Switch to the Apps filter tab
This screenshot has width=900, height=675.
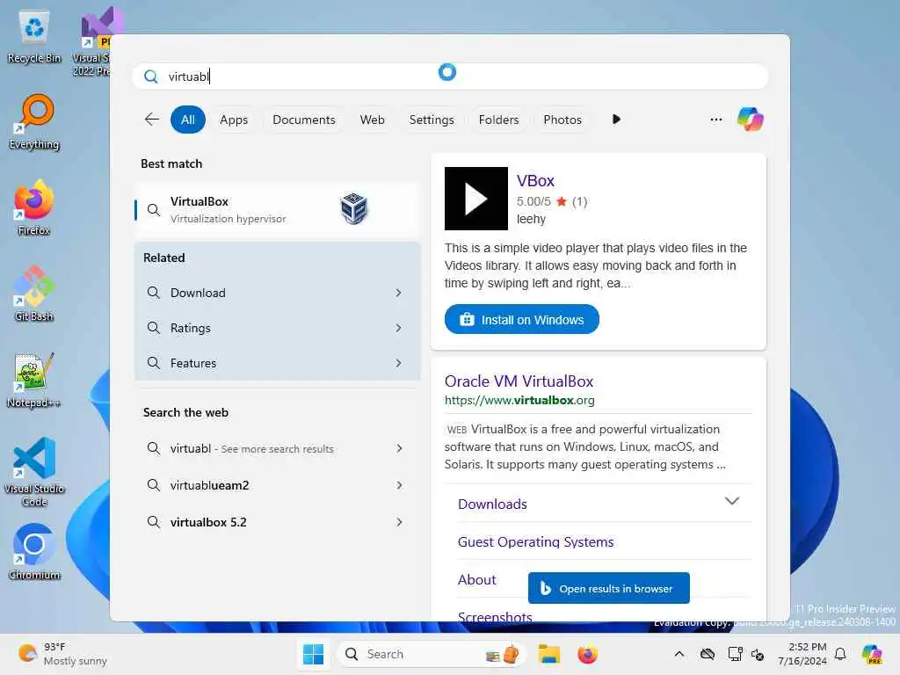[234, 120]
